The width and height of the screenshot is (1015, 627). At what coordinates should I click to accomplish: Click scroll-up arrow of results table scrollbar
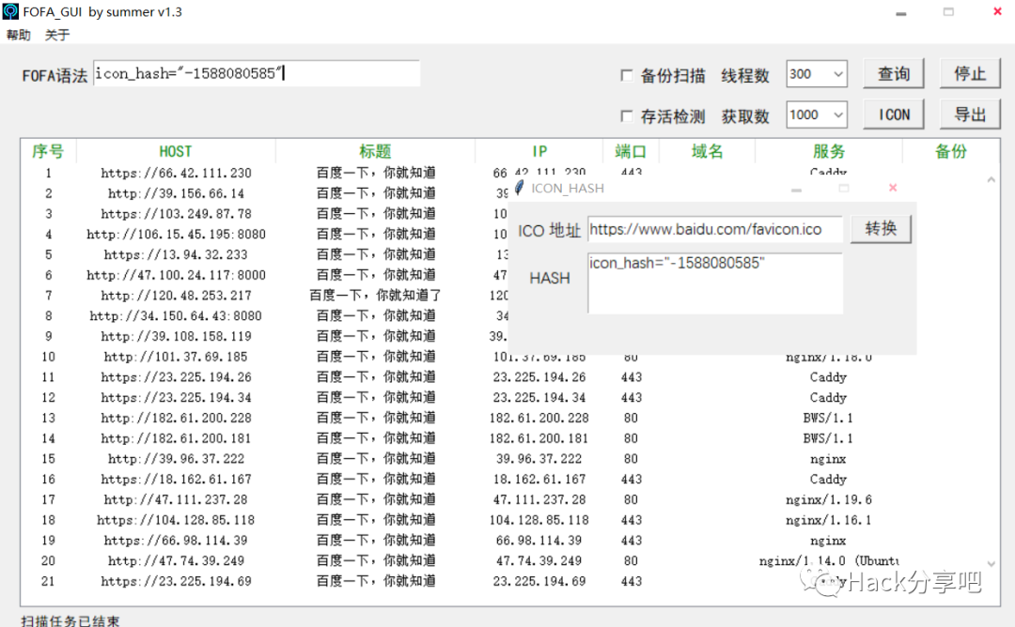click(x=992, y=180)
